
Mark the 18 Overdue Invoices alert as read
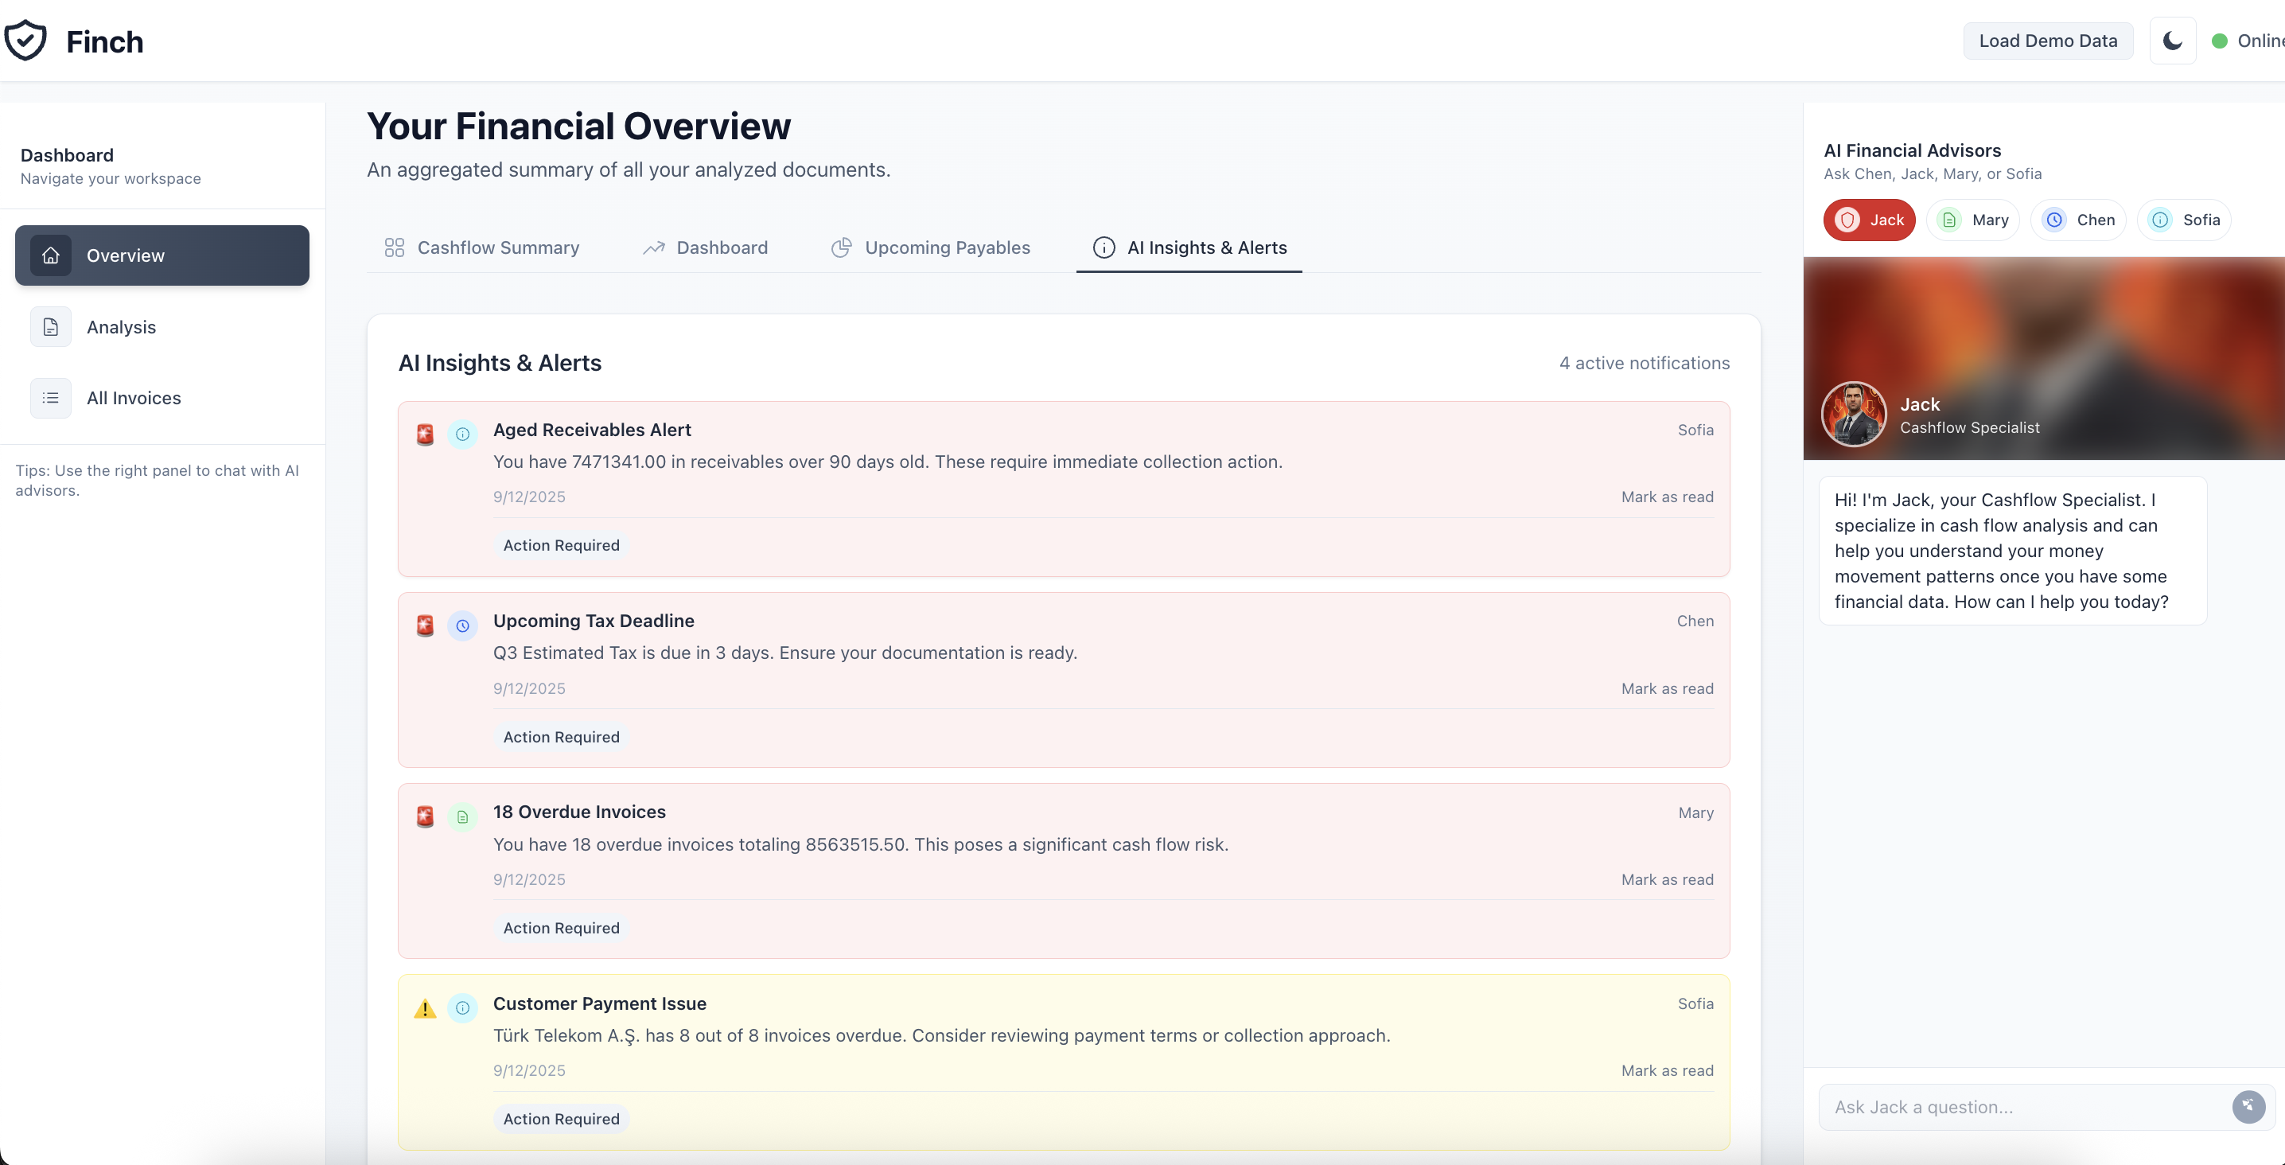(x=1667, y=879)
